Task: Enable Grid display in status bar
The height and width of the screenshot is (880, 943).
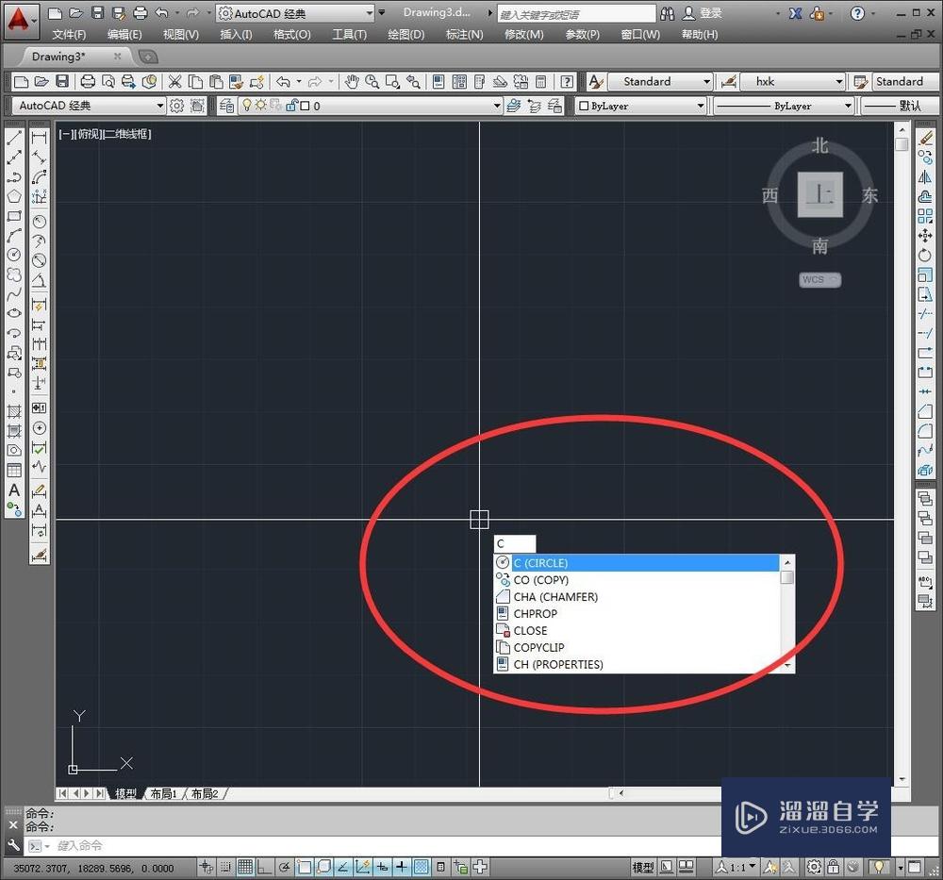Action: pyautogui.click(x=246, y=867)
